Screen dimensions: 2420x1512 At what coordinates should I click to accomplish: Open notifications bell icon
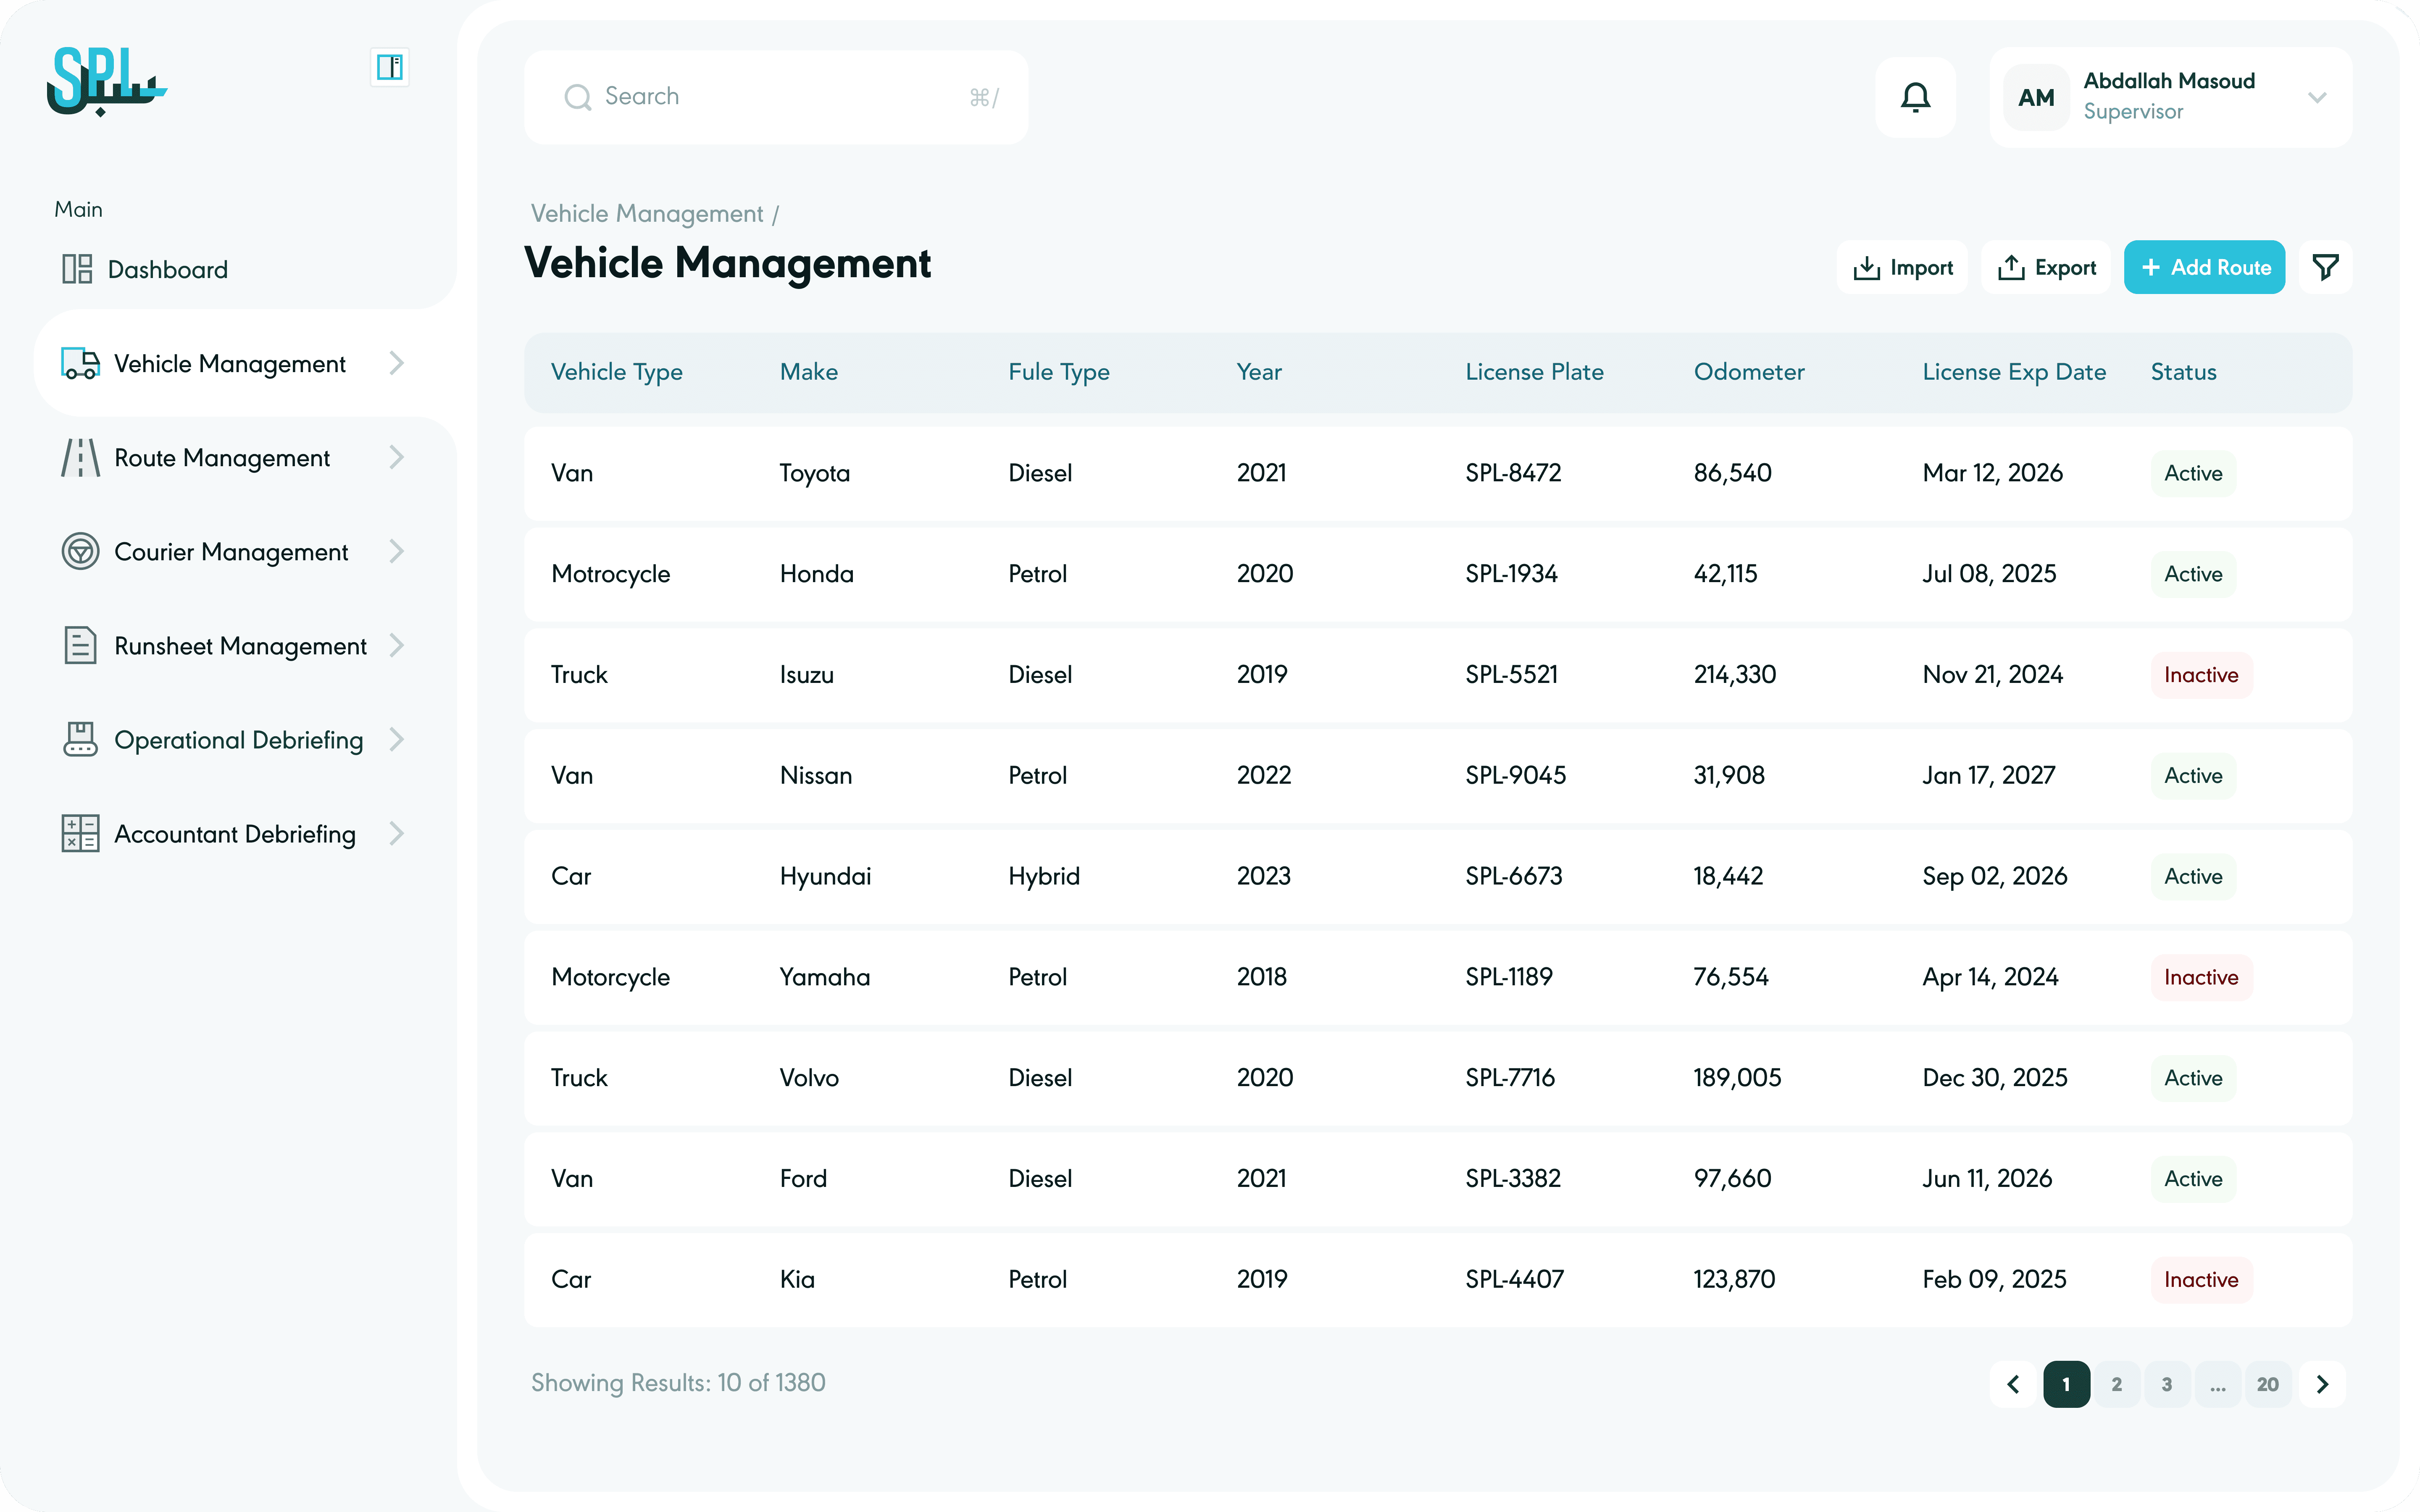(x=1915, y=97)
